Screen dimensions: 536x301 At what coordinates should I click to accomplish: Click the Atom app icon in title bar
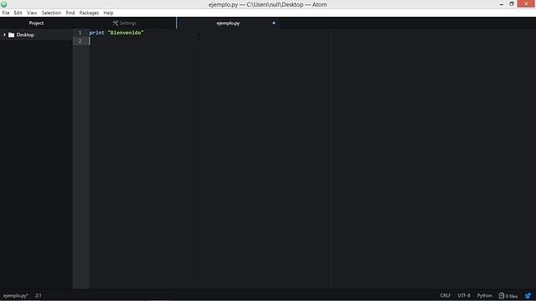tap(3, 4)
